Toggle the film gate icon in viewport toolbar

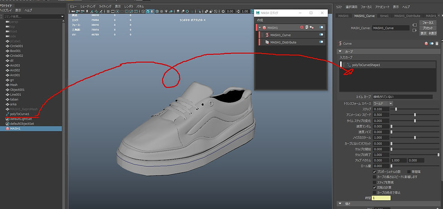113,11
